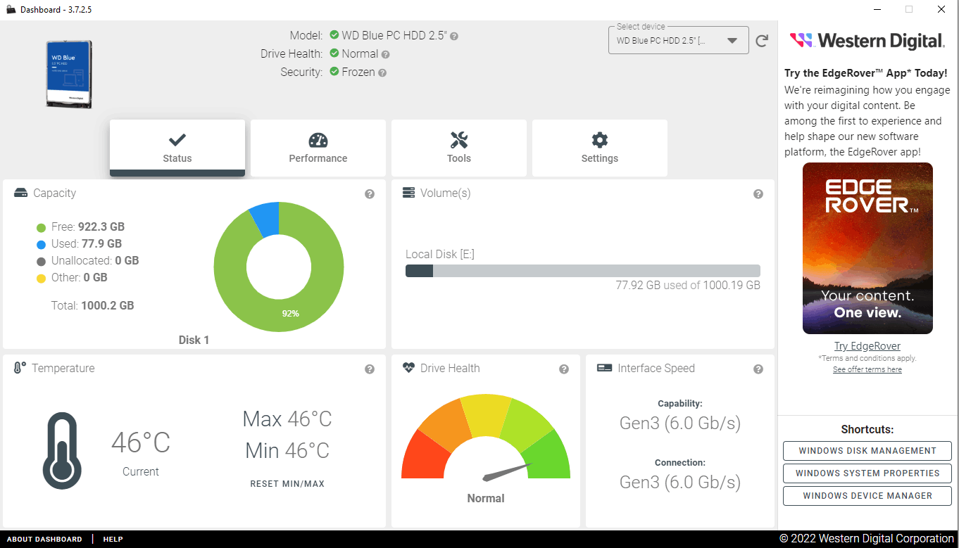The height and width of the screenshot is (548, 959).
Task: Click the Capacity drive icon
Action: 21,193
